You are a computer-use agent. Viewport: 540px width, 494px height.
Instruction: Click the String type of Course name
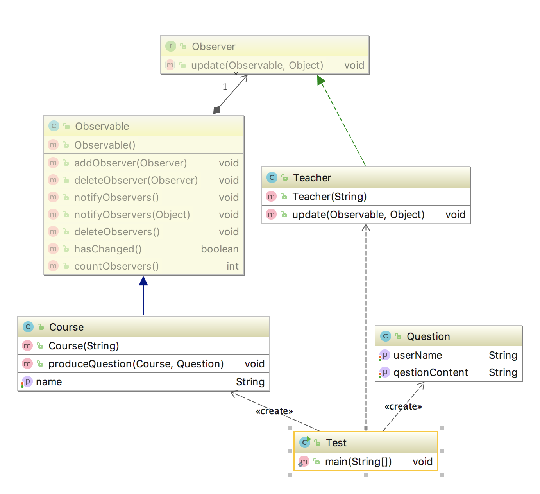pos(250,382)
